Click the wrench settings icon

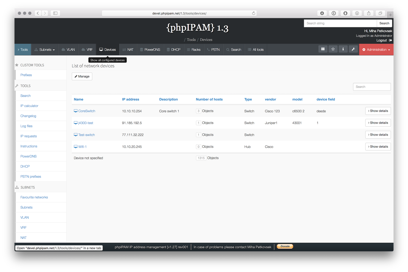(353, 49)
